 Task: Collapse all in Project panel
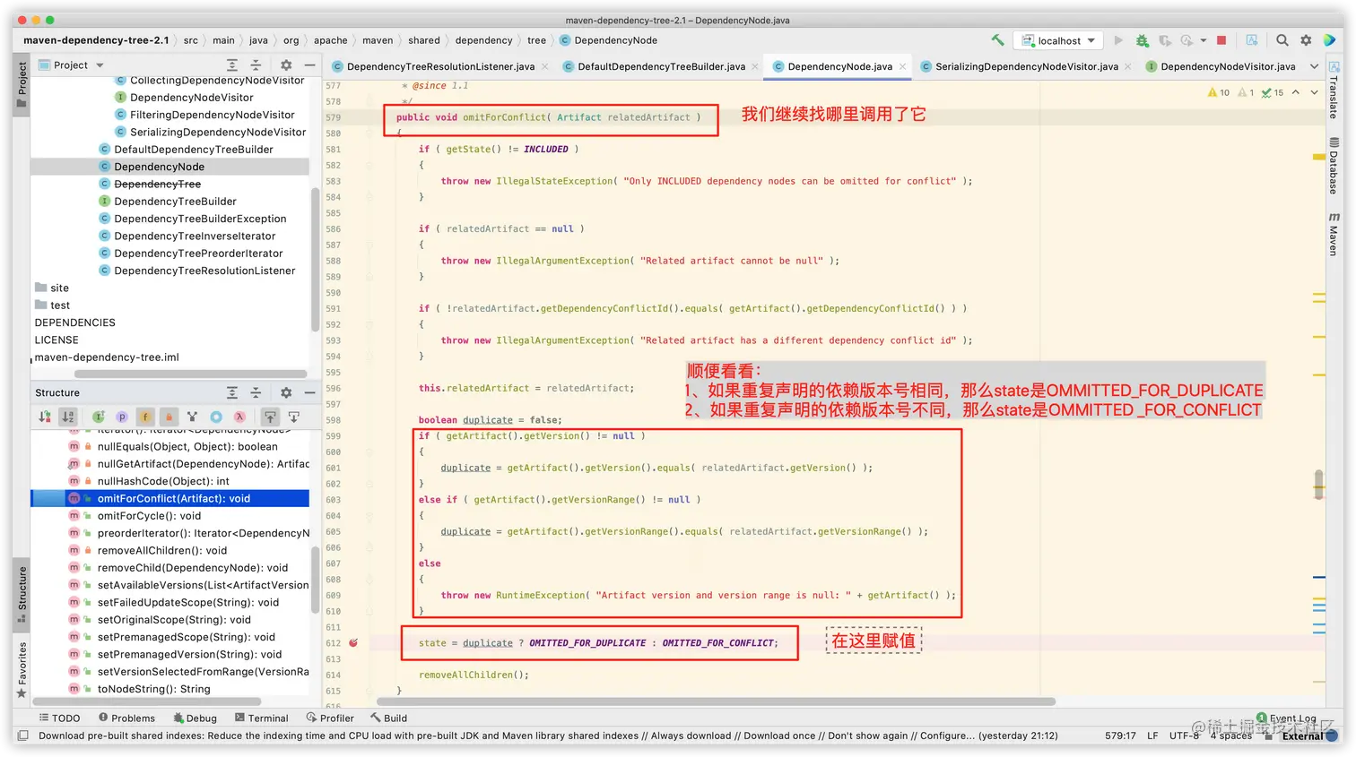[x=256, y=65]
